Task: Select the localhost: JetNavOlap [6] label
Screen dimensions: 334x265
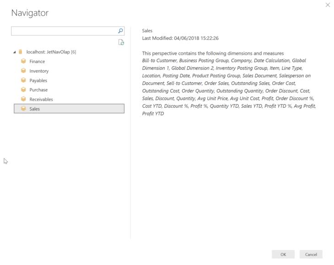Action: [x=51, y=52]
